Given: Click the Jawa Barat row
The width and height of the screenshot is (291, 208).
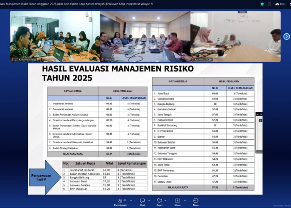Looking at the screenshot, I should tap(203, 94).
